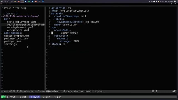This screenshot has width=178, height=100.
Task: Open OneDrive cloud tray icon
Action: (154, 1)
